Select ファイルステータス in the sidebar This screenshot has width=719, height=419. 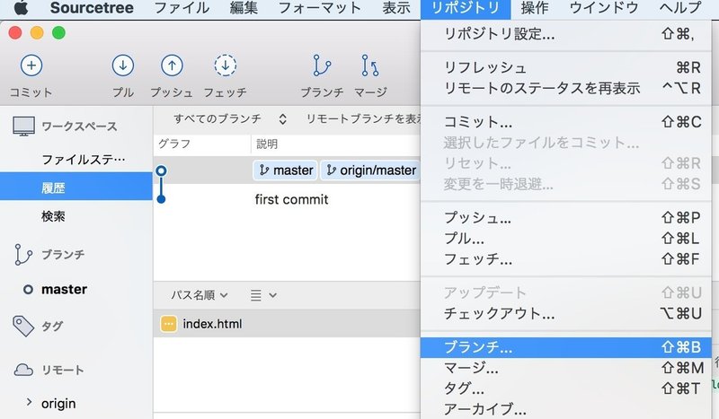click(x=76, y=159)
